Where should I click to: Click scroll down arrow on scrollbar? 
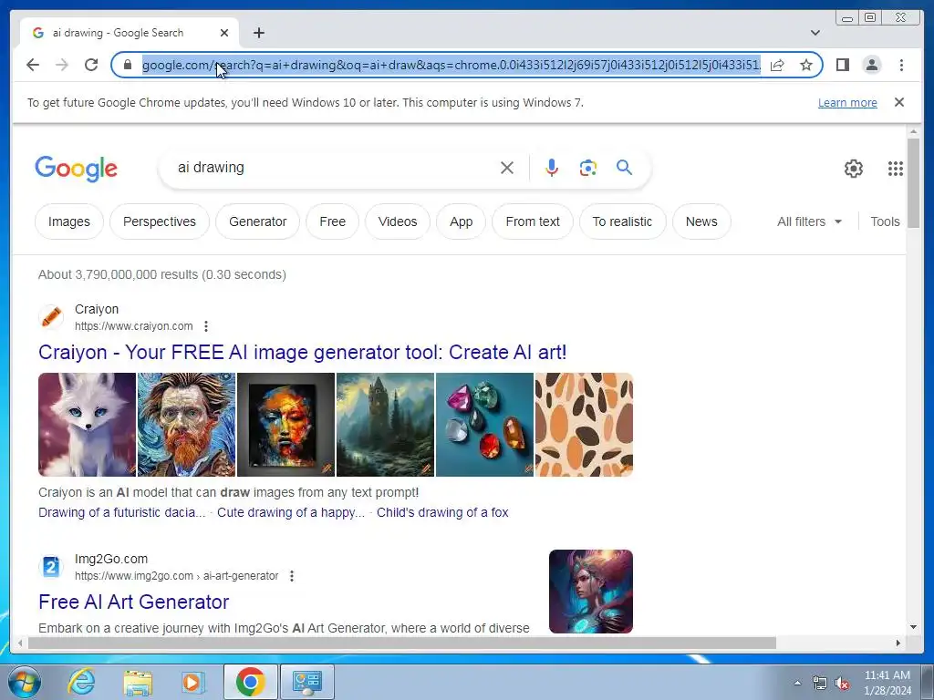(x=914, y=627)
